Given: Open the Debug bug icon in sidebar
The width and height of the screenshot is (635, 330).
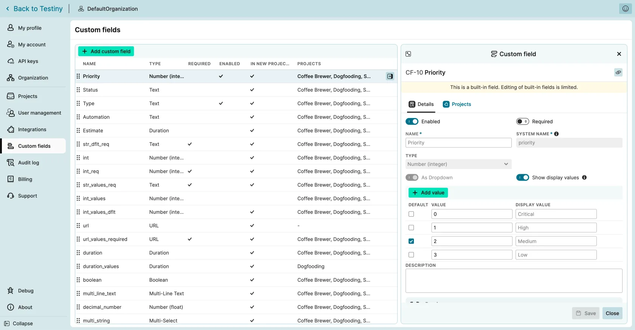Looking at the screenshot, I should [x=11, y=291].
